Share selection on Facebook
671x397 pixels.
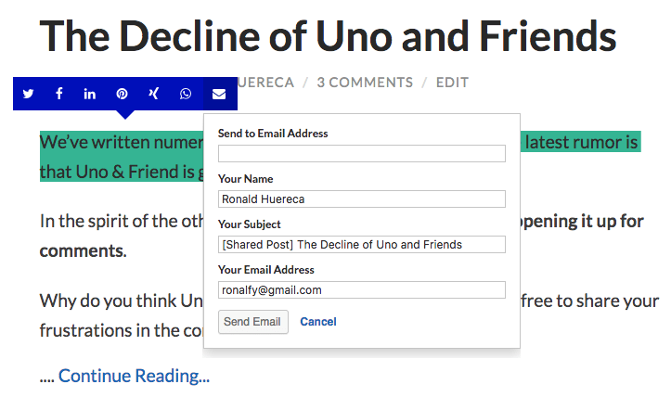[x=59, y=94]
